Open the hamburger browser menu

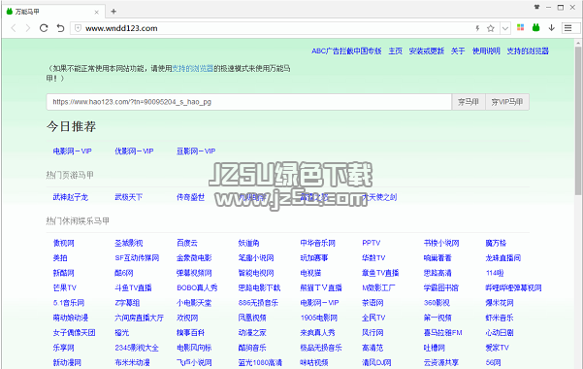(x=568, y=28)
